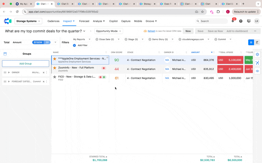This screenshot has height=163, width=262.
Task: Star the FICO deal
Action: (55, 77)
